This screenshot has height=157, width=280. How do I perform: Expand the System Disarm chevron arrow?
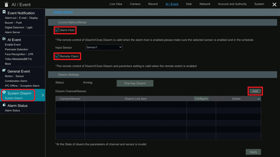pos(43,95)
